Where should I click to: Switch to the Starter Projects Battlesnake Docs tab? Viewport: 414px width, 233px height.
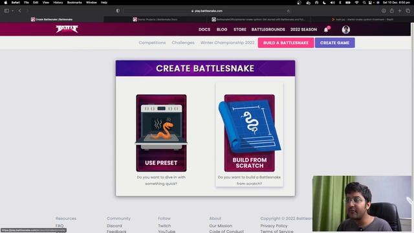click(155, 19)
